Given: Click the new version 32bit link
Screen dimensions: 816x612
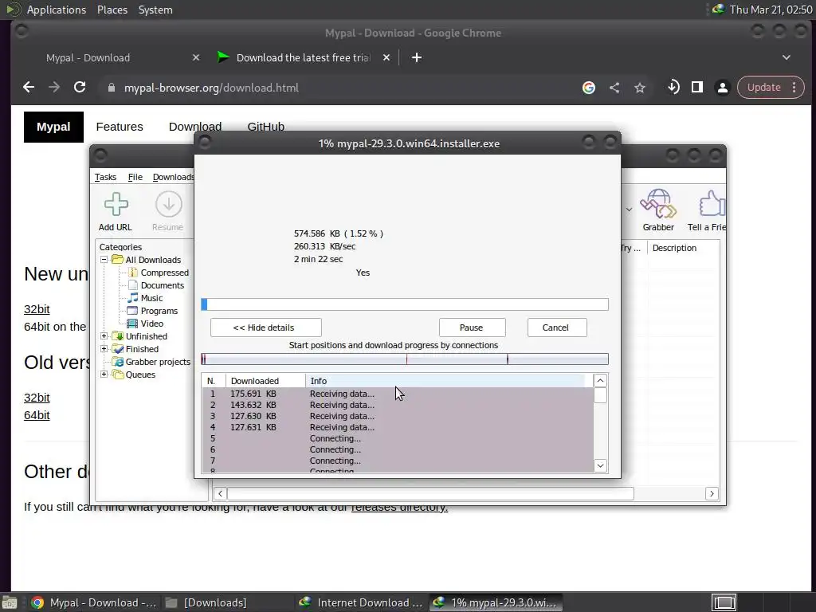Looking at the screenshot, I should (x=37, y=309).
